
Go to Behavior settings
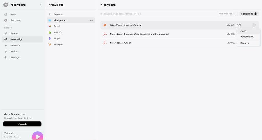(15, 45)
